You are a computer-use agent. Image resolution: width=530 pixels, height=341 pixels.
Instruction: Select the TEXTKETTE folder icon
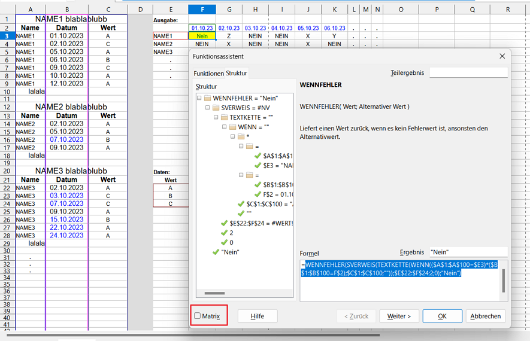[225, 117]
